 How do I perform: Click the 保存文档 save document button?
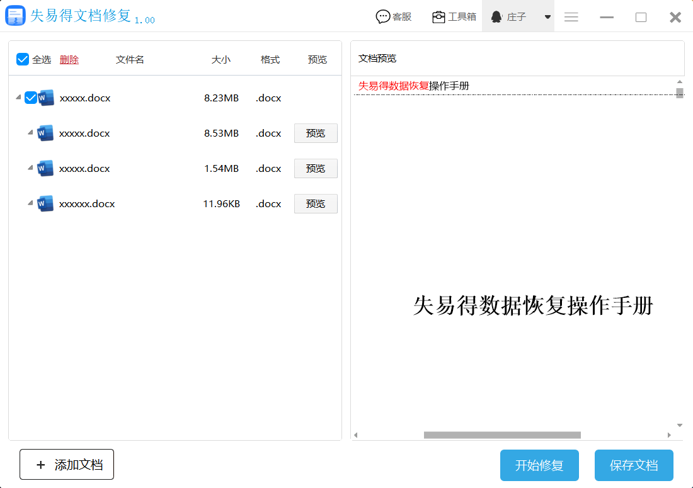click(x=634, y=465)
